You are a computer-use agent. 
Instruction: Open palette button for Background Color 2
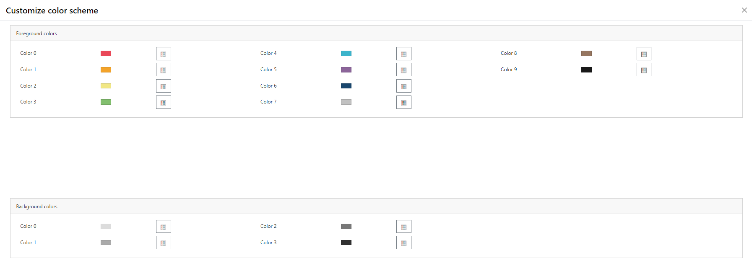pos(403,227)
